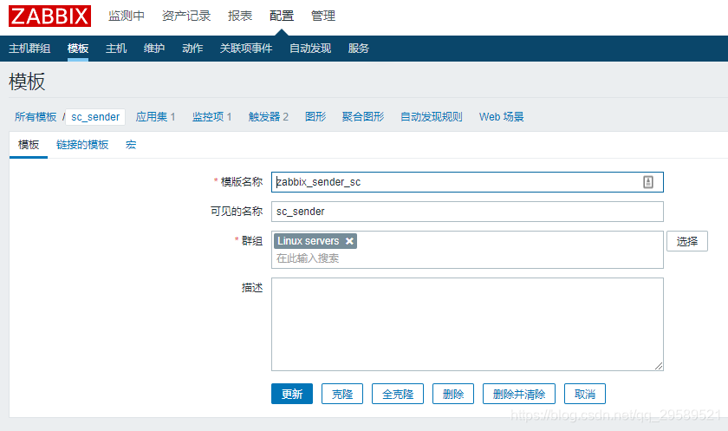Go to 主机 submenu

pos(116,49)
